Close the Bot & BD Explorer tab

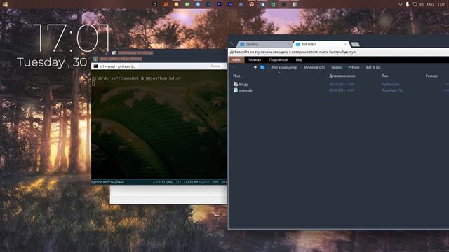(345, 44)
